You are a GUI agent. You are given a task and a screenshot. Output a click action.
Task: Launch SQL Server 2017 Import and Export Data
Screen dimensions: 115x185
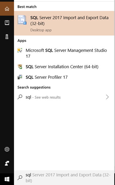click(x=64, y=23)
